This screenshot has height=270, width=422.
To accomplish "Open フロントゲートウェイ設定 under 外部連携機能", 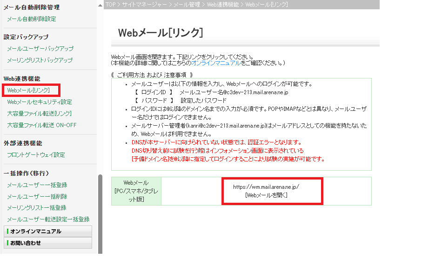I will [35, 154].
